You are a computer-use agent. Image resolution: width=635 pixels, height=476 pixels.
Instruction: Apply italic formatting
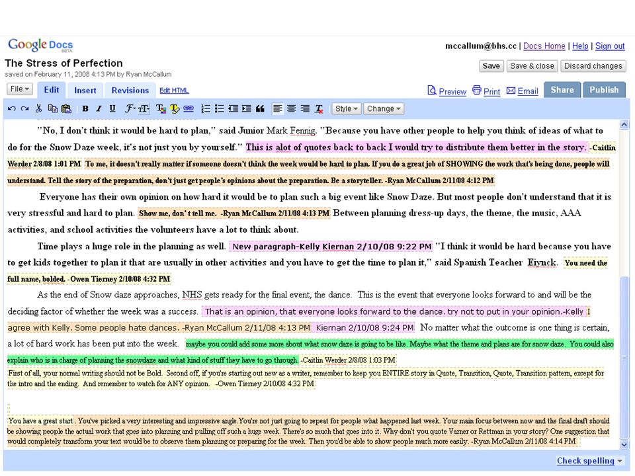(99, 108)
